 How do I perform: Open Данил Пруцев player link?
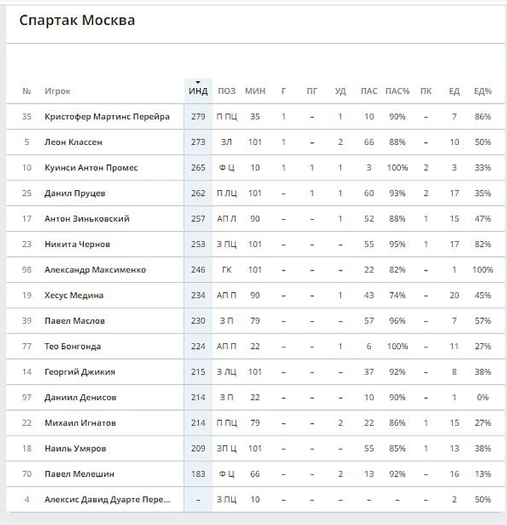(75, 193)
